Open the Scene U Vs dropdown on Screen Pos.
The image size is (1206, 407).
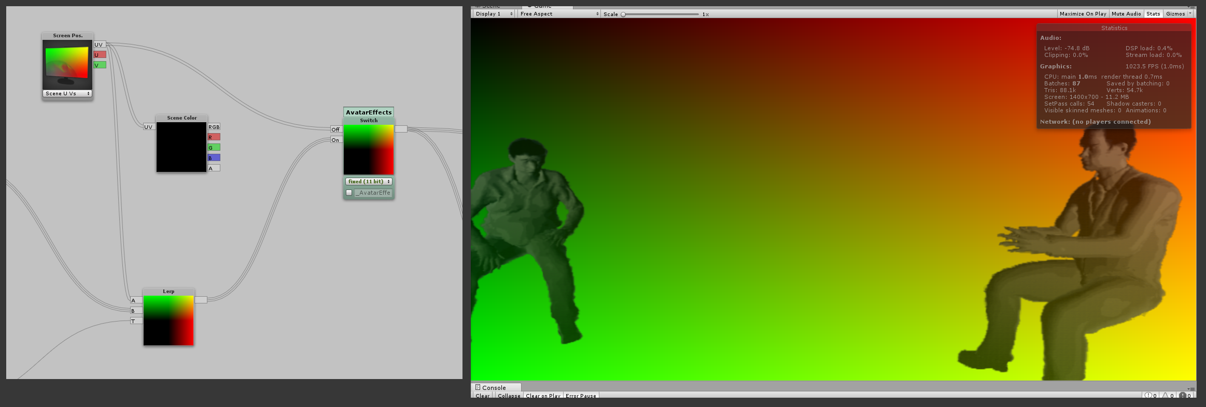[x=67, y=94]
